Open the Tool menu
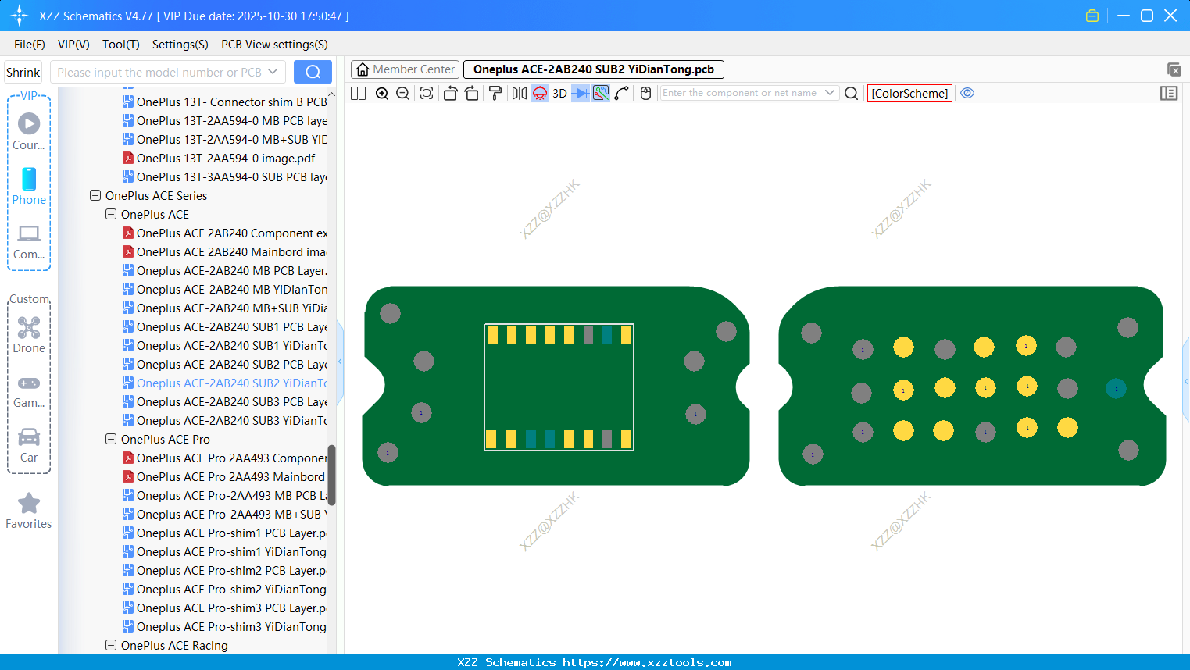This screenshot has width=1190, height=670. pyautogui.click(x=121, y=45)
